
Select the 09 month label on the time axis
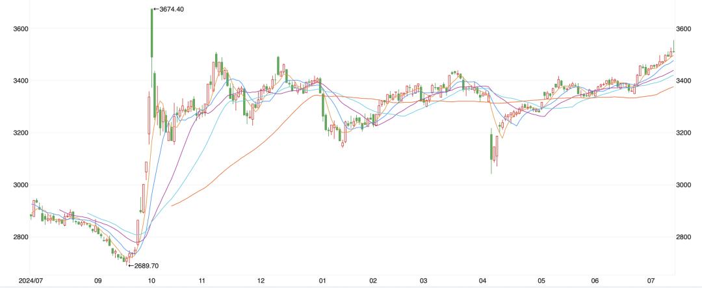coord(98,281)
